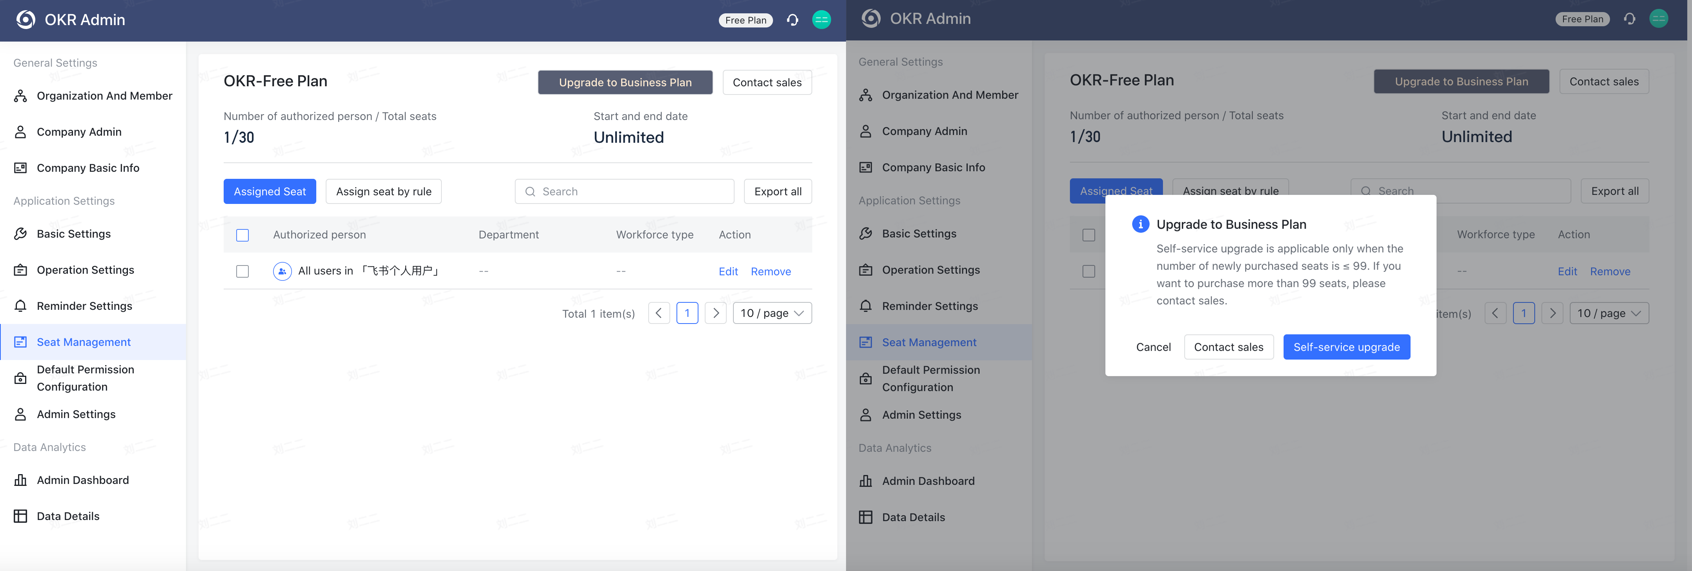Tick the checkbox next to All users row
This screenshot has width=1692, height=571.
242,271
